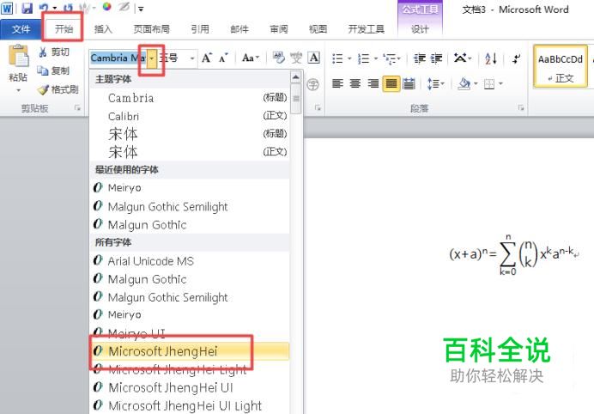594x414 pixels.
Task: Open the font name dropdown arrow
Action: [x=152, y=58]
